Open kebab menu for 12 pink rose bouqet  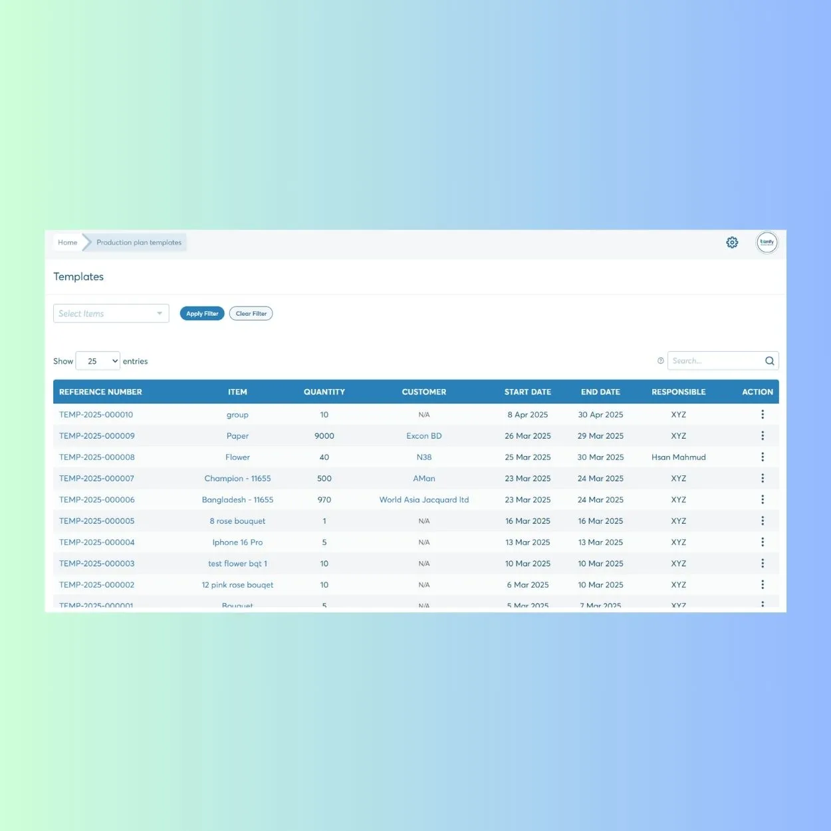[763, 584]
